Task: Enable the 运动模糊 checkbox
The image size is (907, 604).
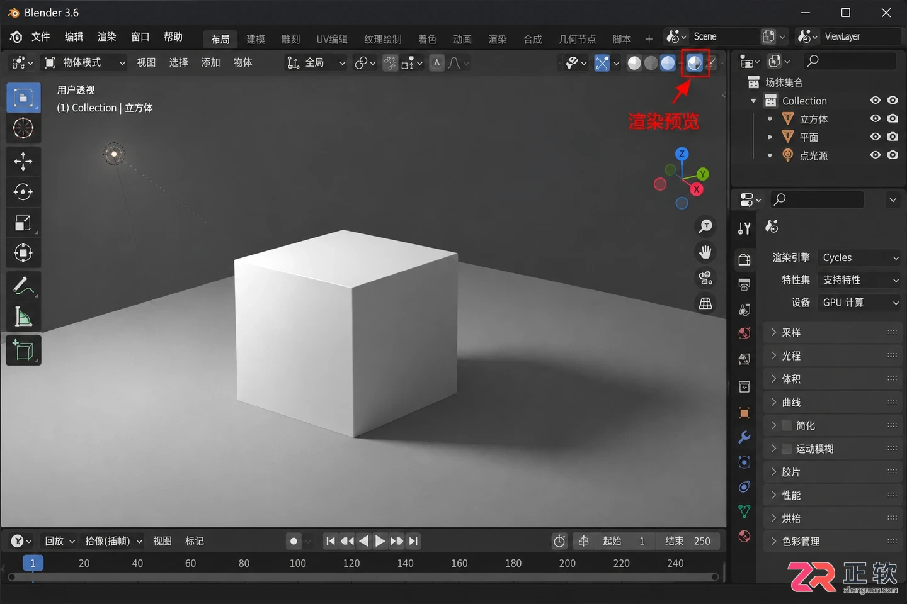Action: pyautogui.click(x=787, y=449)
